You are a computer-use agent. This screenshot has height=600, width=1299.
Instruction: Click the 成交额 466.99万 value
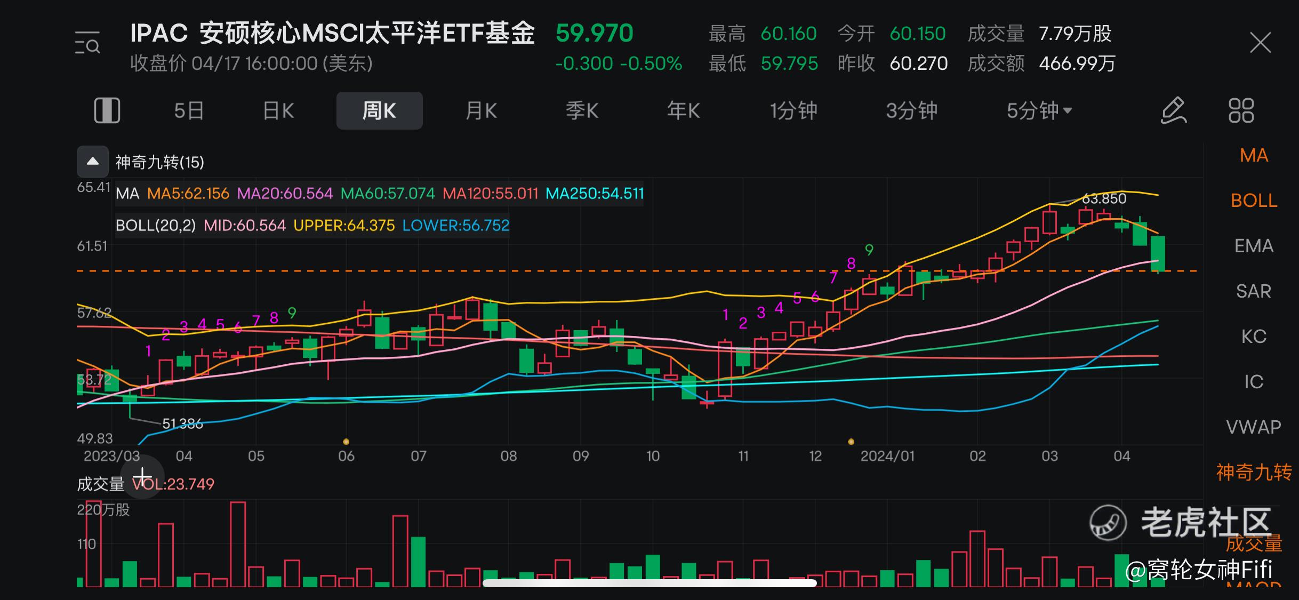click(1077, 63)
